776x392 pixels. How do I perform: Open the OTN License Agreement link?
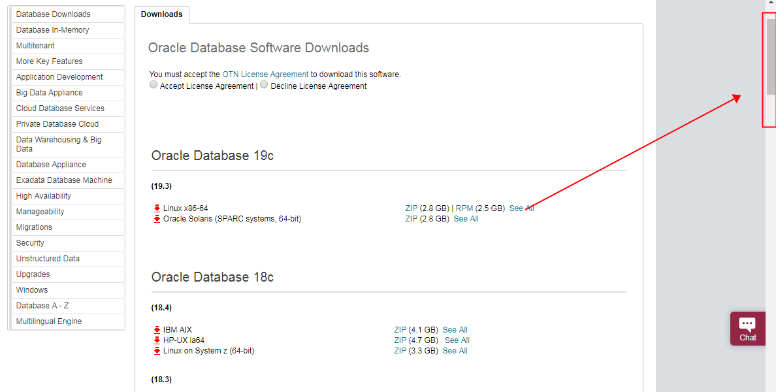265,74
